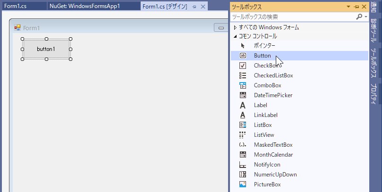382x192 pixels.
Task: Select NumericUpDown text in toolbox
Action: pyautogui.click(x=275, y=175)
